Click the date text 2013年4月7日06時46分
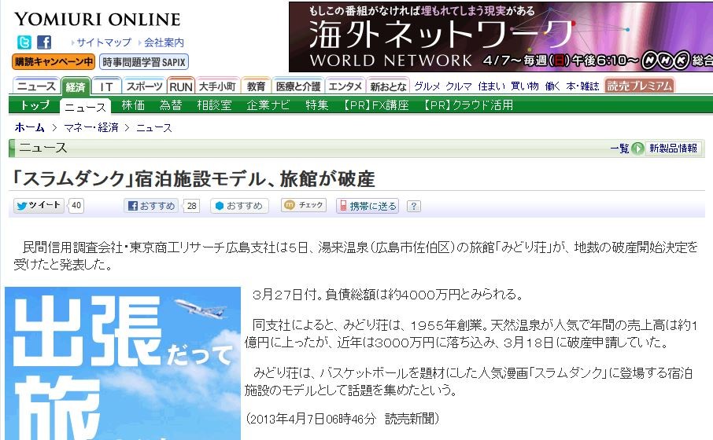The width and height of the screenshot is (713, 440). pyautogui.click(x=313, y=419)
